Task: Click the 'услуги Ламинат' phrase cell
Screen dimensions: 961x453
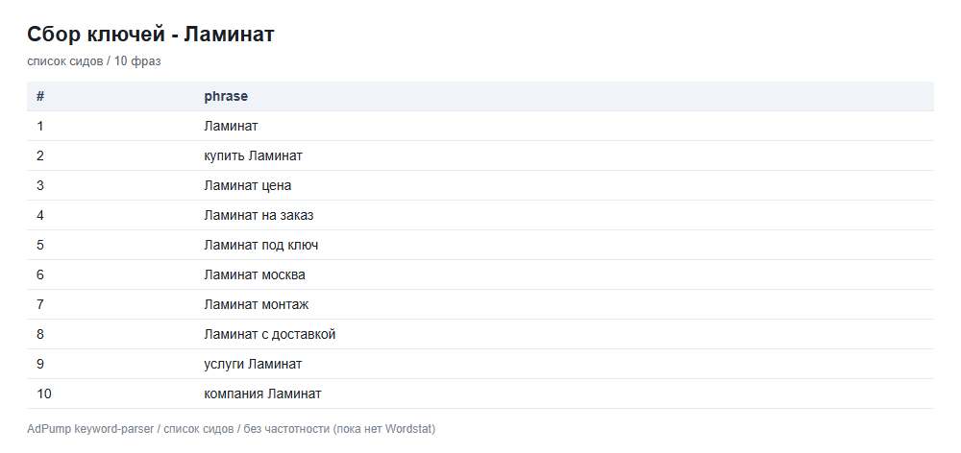Action: [253, 365]
